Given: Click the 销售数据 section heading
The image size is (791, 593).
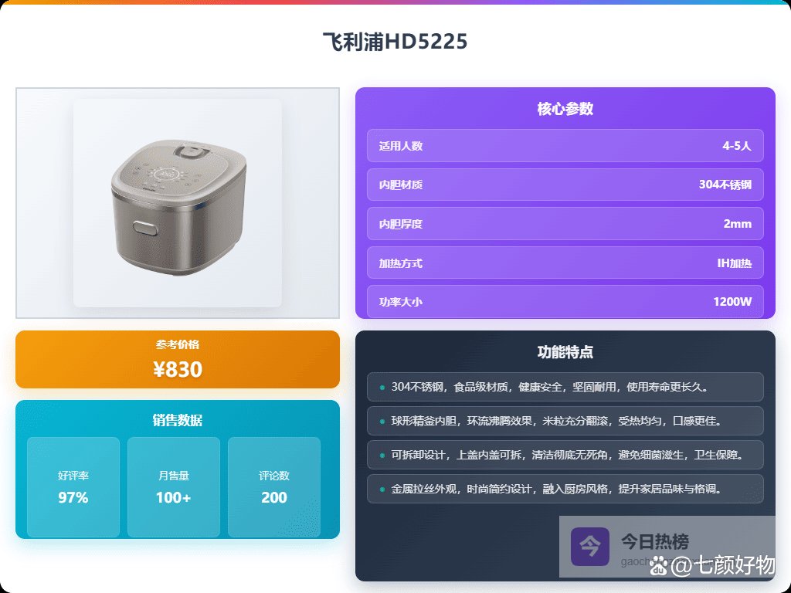Looking at the screenshot, I should pos(178,421).
